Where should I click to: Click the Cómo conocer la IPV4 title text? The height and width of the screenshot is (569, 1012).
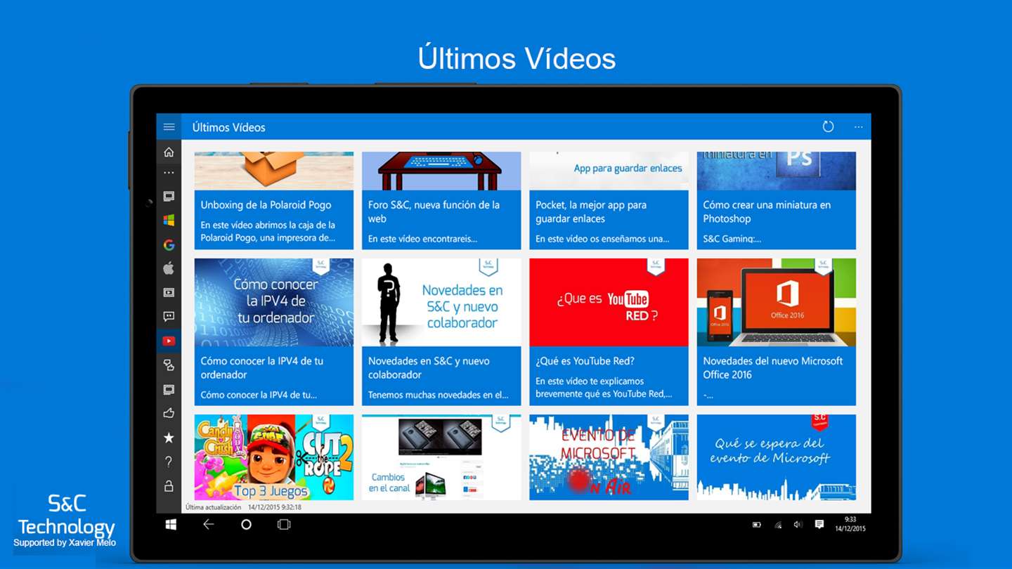point(262,367)
